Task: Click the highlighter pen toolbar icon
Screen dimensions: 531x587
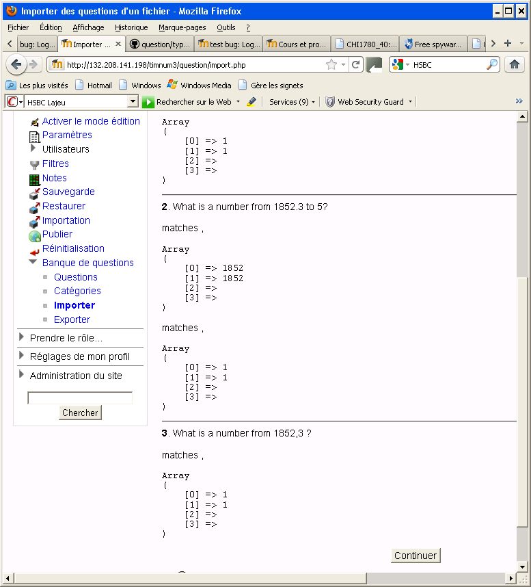Action: click(251, 102)
